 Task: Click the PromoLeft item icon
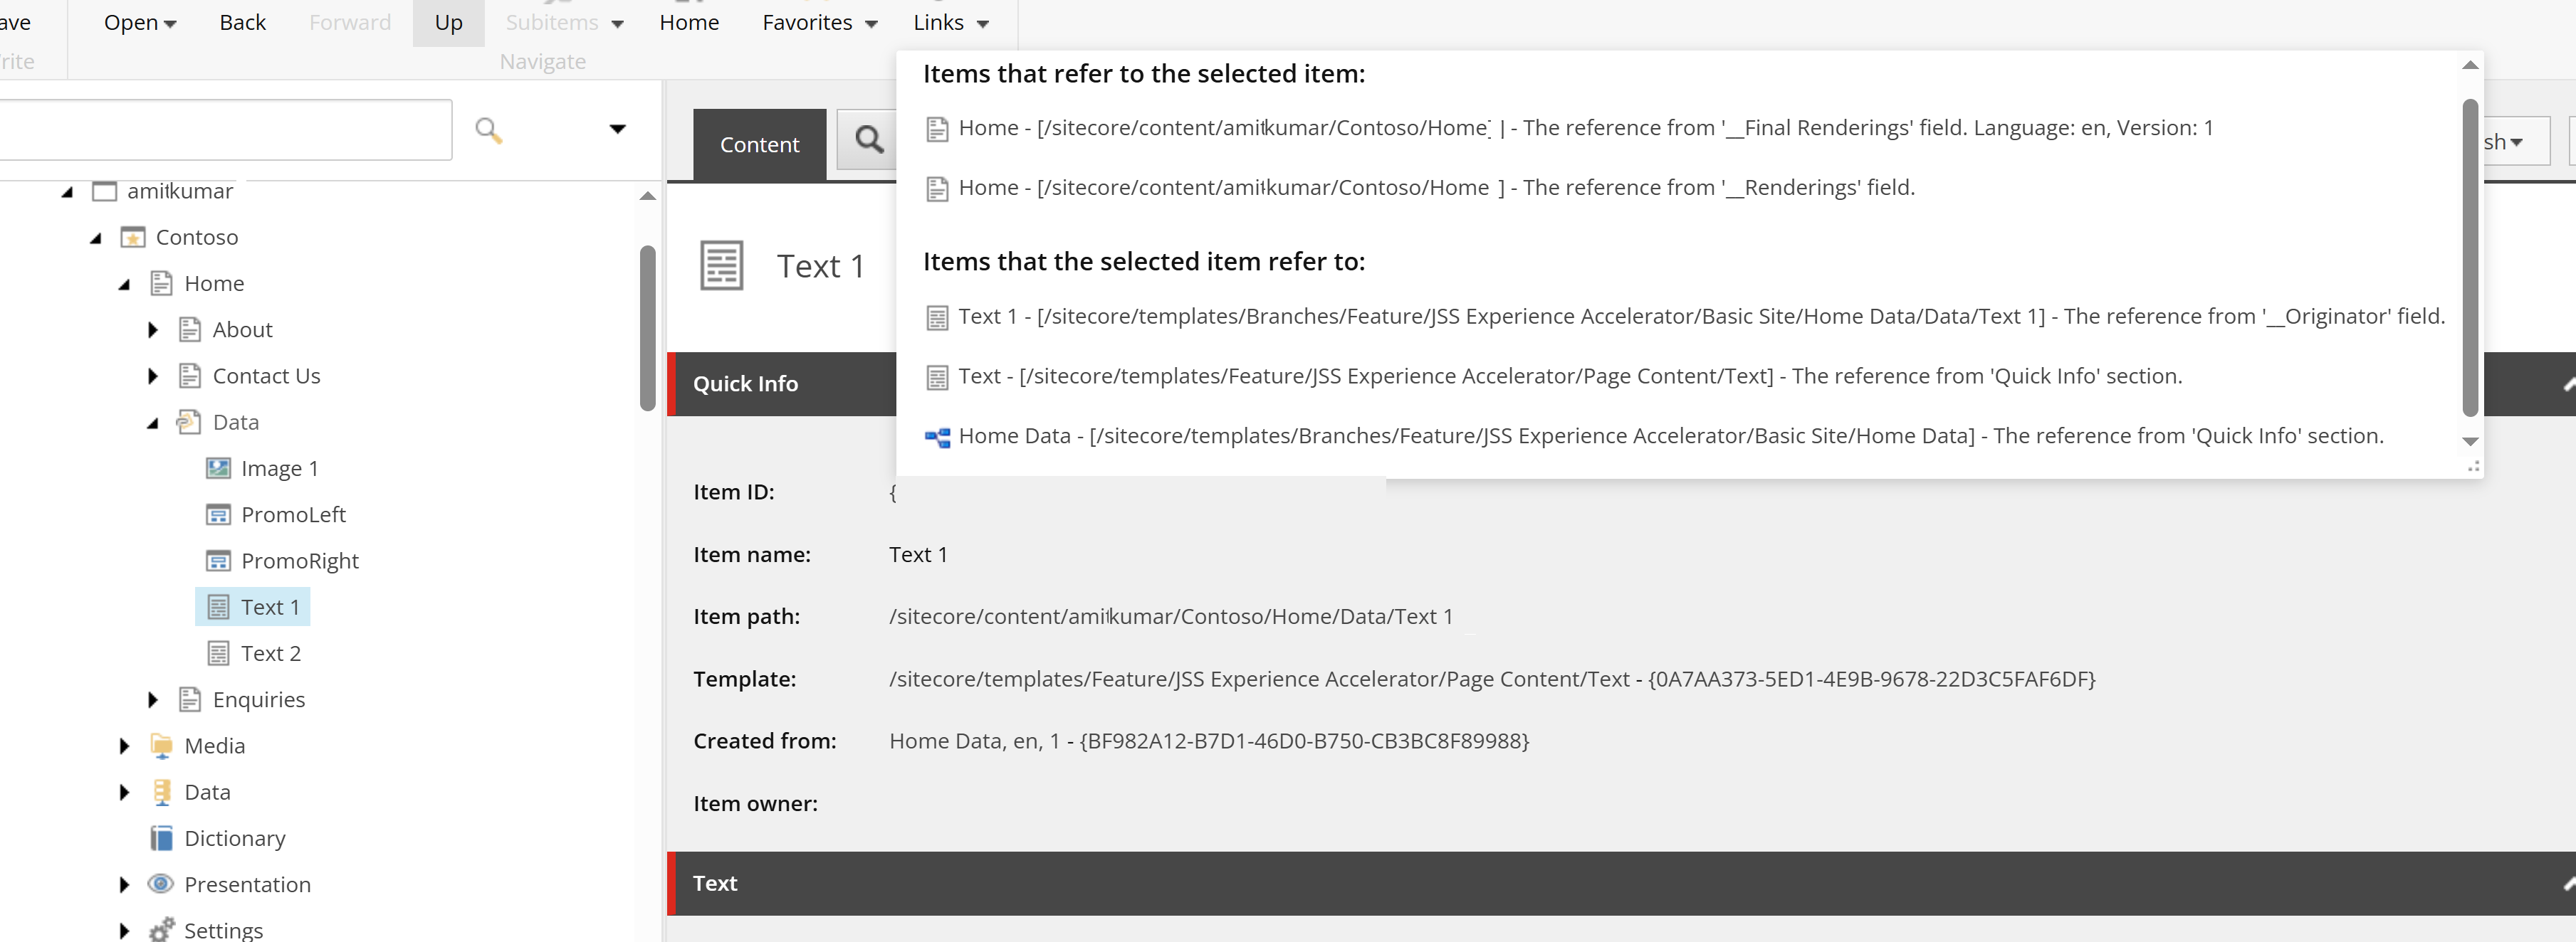pyautogui.click(x=218, y=514)
